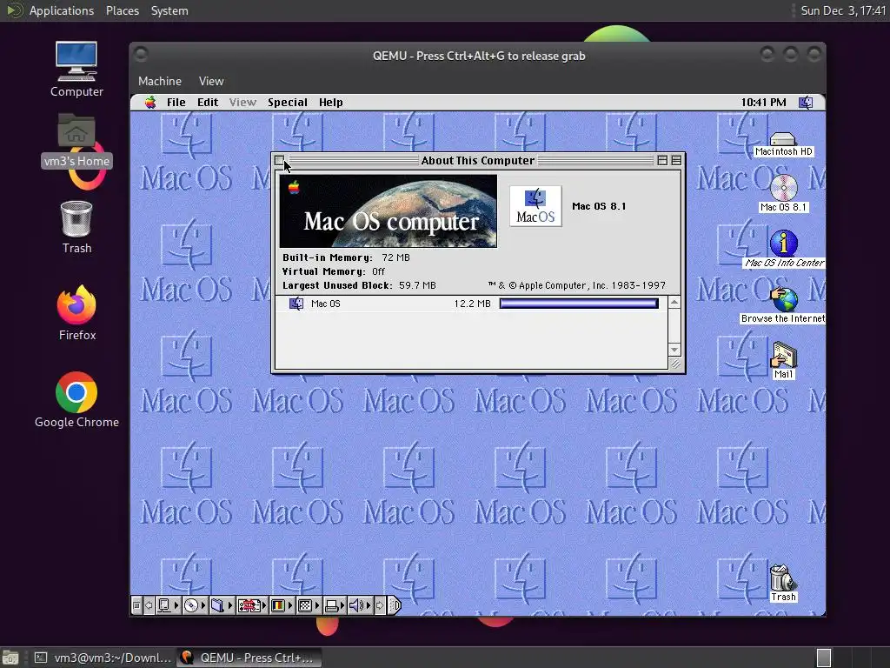This screenshot has height=668, width=890.
Task: Open the Special menu in Mac OS
Action: point(288,103)
